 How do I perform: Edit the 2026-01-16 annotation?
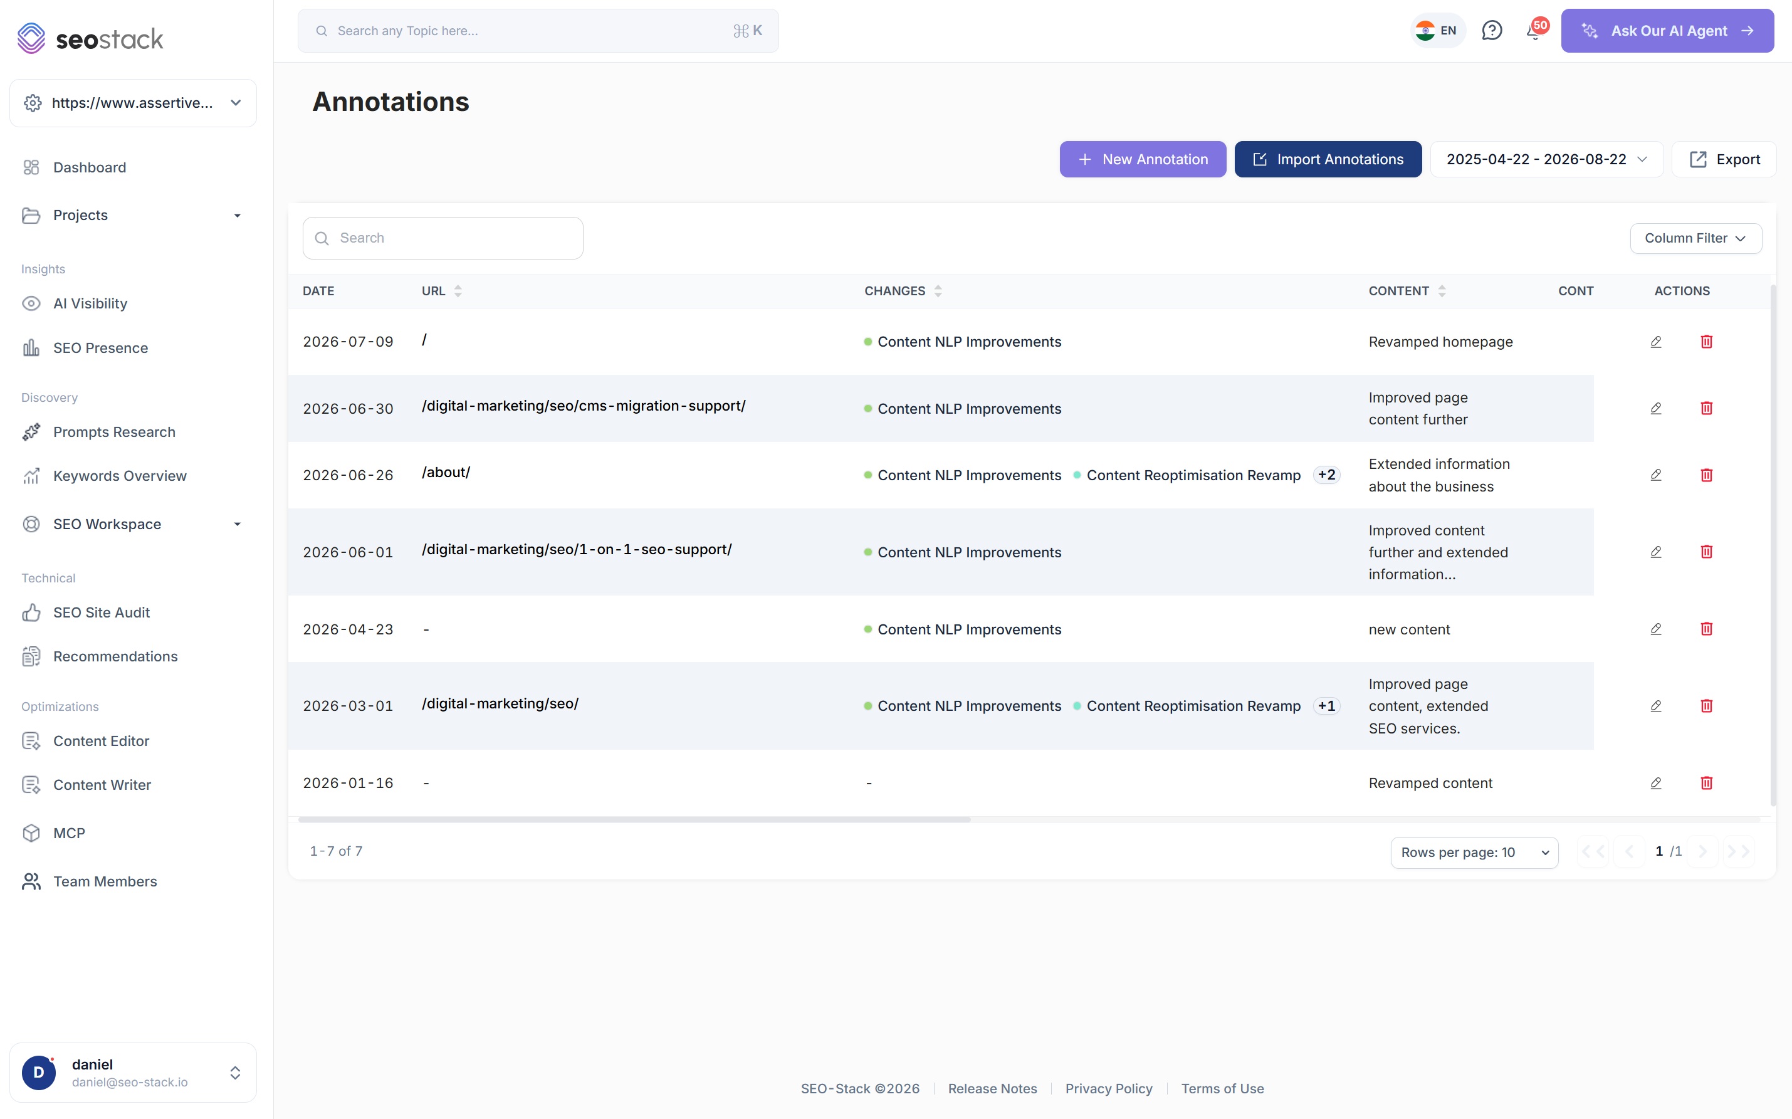point(1656,783)
